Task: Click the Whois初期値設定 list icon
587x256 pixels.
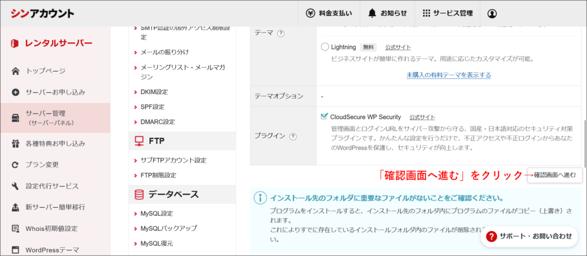Action: [15, 229]
